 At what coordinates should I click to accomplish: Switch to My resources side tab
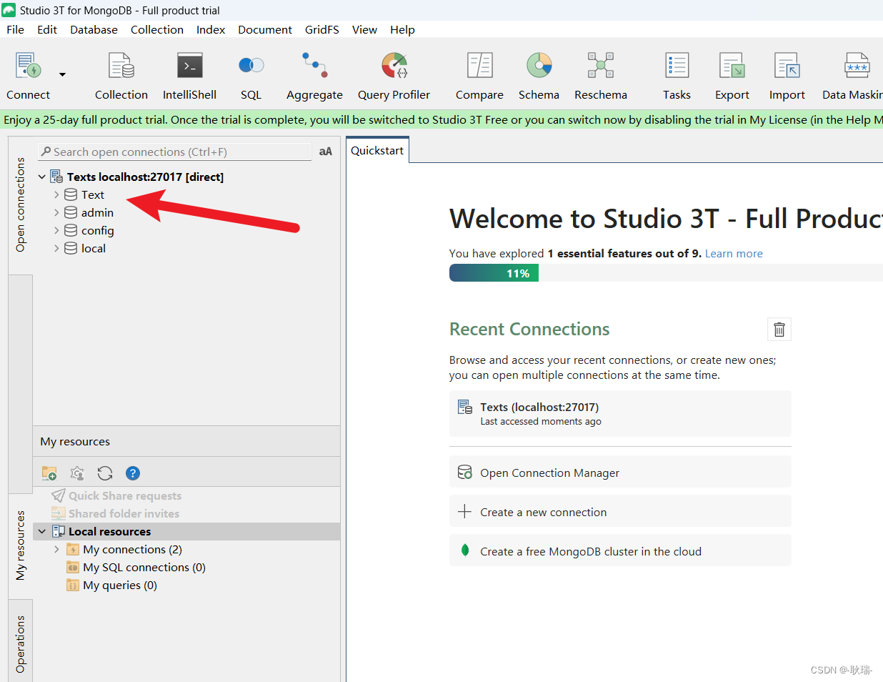click(20, 545)
